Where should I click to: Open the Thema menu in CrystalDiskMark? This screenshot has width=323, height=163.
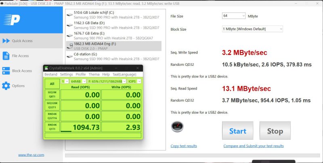tap(94, 74)
